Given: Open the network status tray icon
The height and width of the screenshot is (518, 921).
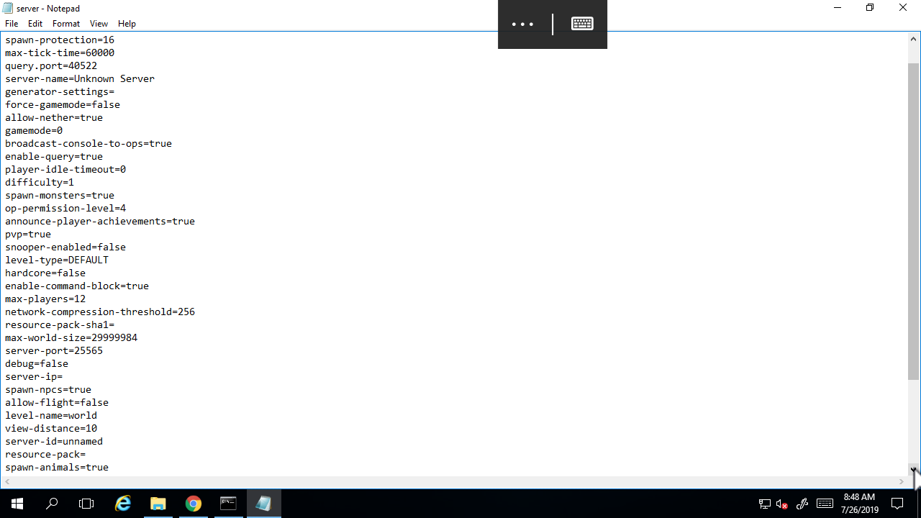Looking at the screenshot, I should coord(764,504).
